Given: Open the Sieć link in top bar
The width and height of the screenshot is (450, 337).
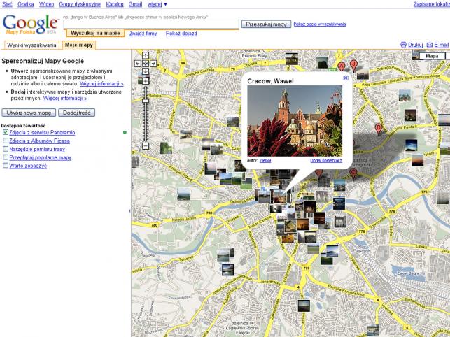Looking at the screenshot, I should click(7, 4).
